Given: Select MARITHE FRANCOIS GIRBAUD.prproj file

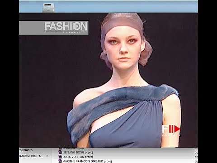Looking at the screenshot, I should pos(87,161).
